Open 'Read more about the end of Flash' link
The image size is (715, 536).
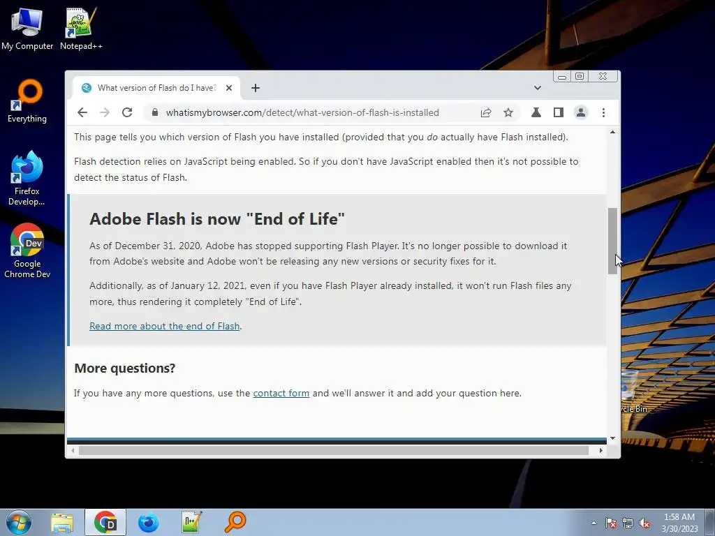[165, 326]
